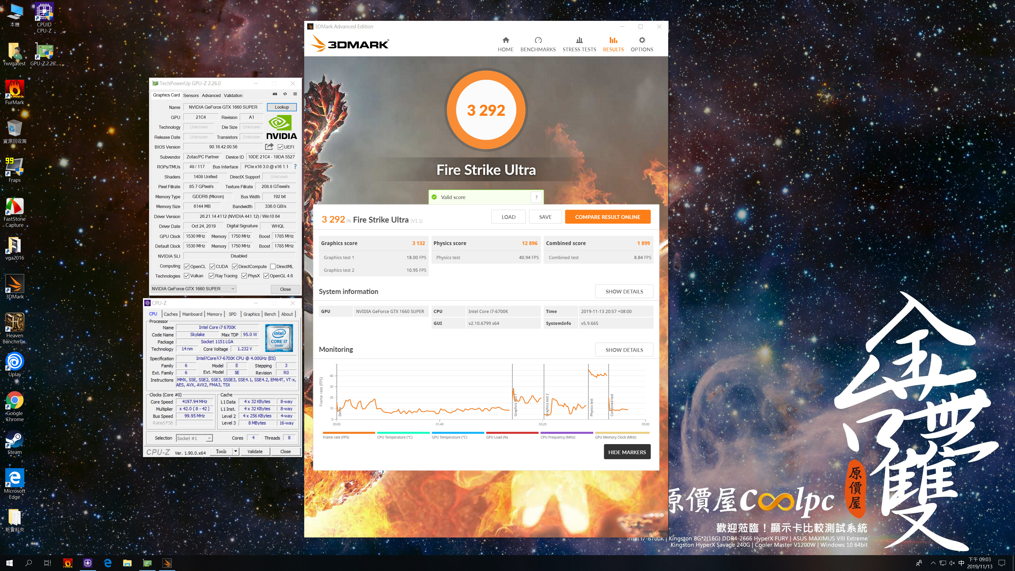The width and height of the screenshot is (1015, 571).
Task: Click the Frame rate (FPS) legend swatch
Action: [349, 433]
